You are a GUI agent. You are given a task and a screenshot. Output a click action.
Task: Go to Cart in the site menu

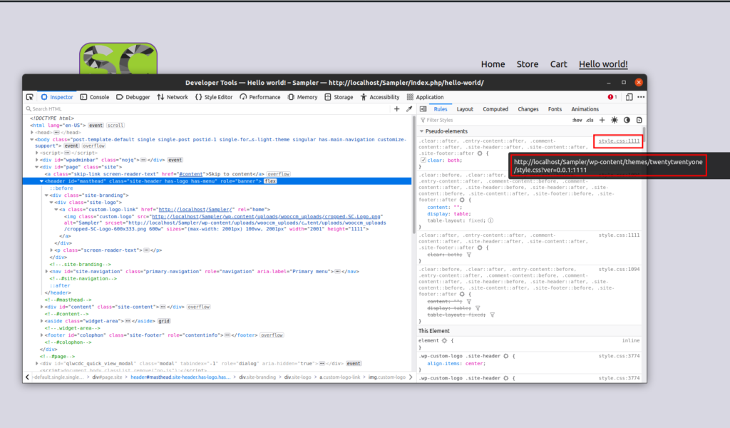tap(559, 64)
